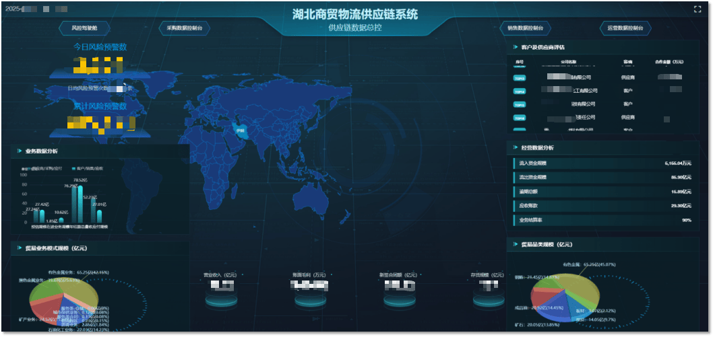Click the 营业收入(亿元) metric
The width and height of the screenshot is (713, 337).
click(221, 275)
